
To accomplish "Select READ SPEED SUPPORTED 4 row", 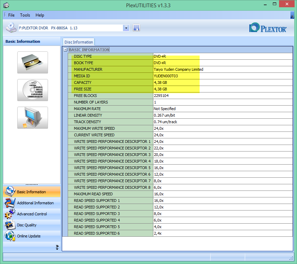I will 180,220.
